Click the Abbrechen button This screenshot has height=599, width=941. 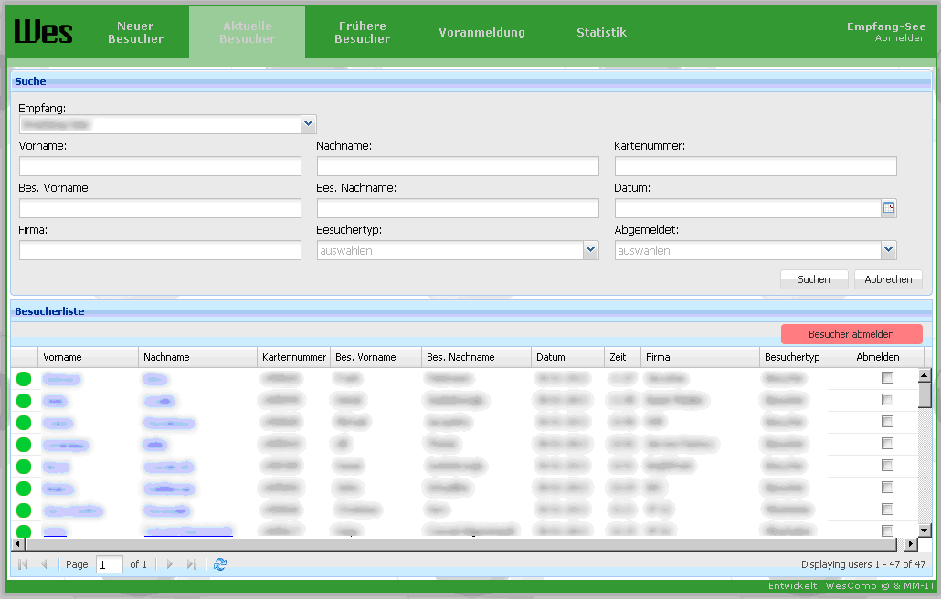tap(888, 279)
